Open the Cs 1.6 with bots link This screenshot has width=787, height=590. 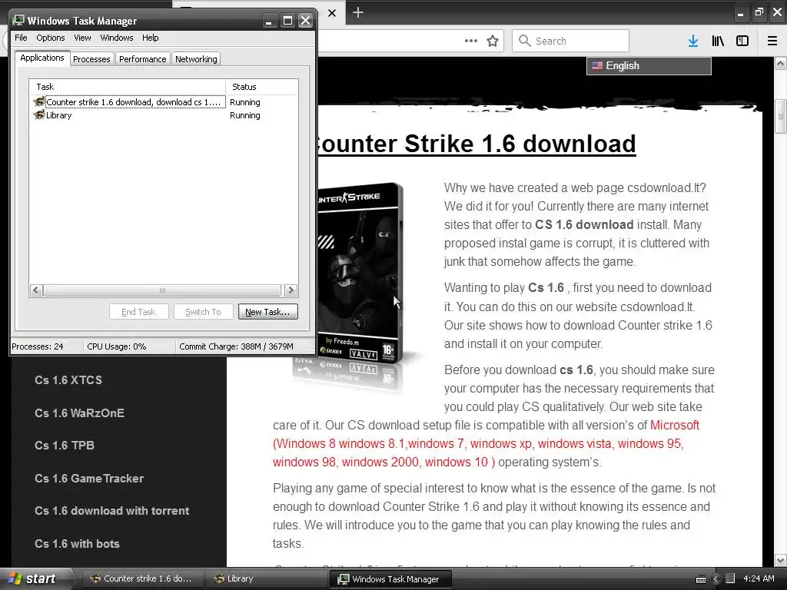point(78,543)
